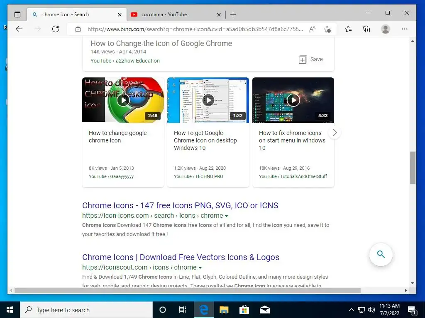Save the a2zhow Education video
This screenshot has width=425, height=318.
(x=310, y=60)
